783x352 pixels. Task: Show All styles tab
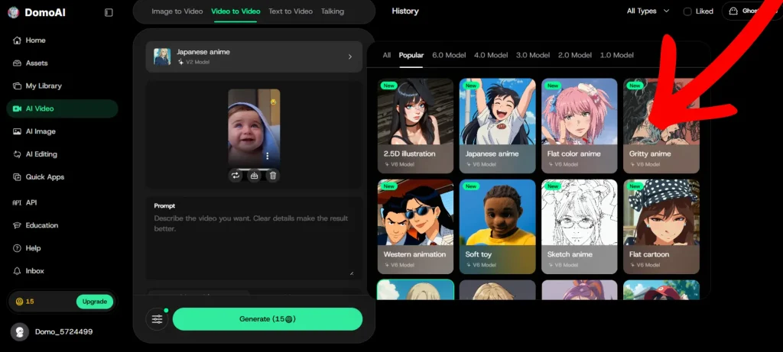point(386,55)
